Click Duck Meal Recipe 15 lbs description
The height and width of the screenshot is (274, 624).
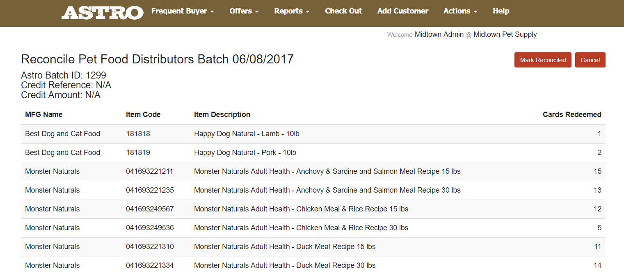click(x=285, y=247)
